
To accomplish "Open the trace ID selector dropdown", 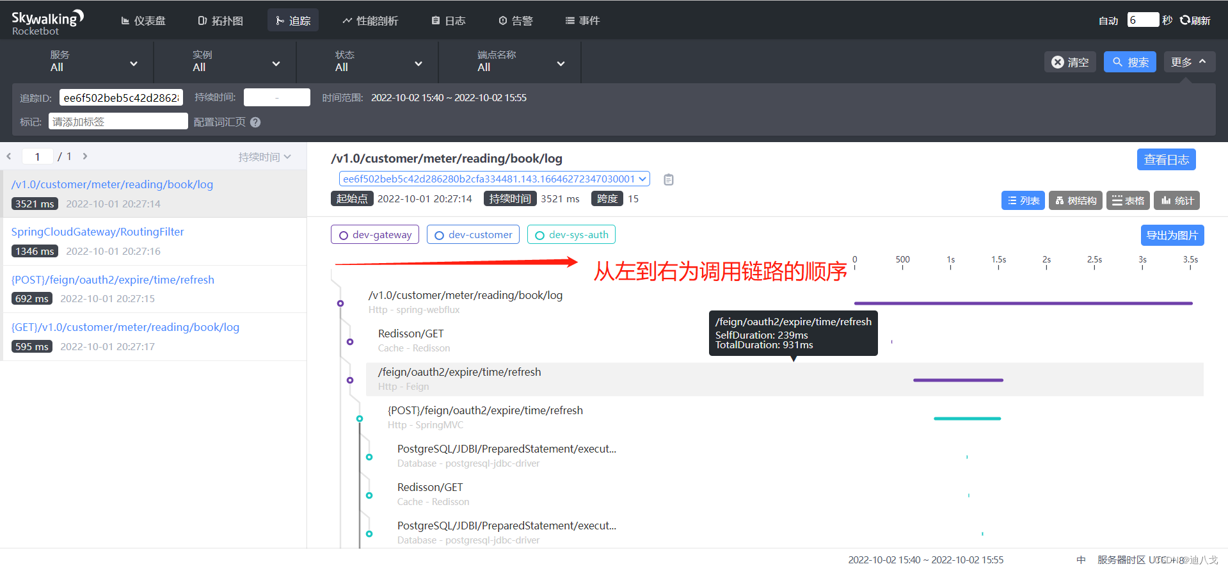I will click(494, 179).
